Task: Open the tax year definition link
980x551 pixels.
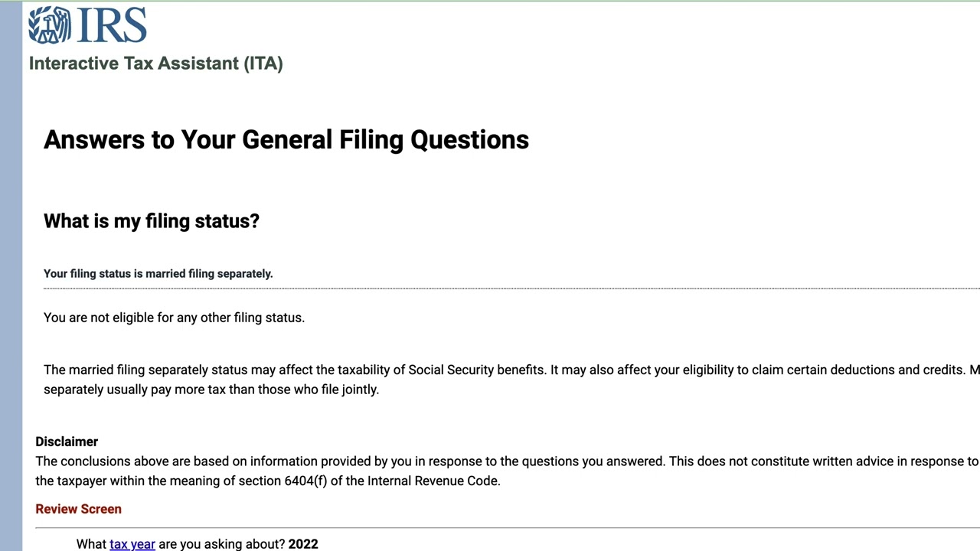Action: (132, 544)
